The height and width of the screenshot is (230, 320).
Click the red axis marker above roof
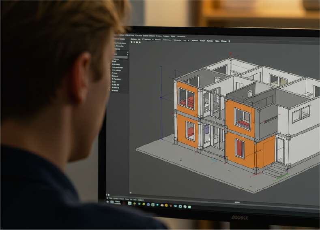point(231,53)
